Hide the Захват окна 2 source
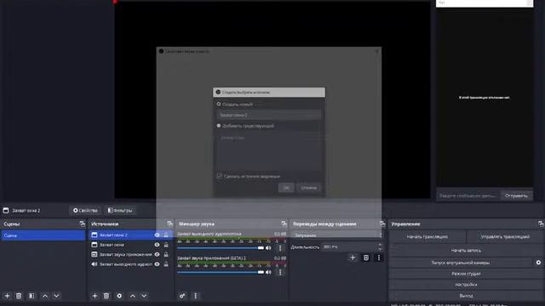 coord(157,235)
